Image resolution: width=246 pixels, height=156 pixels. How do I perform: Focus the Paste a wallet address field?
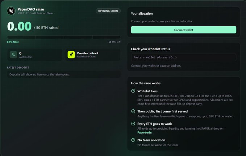coord(184,57)
